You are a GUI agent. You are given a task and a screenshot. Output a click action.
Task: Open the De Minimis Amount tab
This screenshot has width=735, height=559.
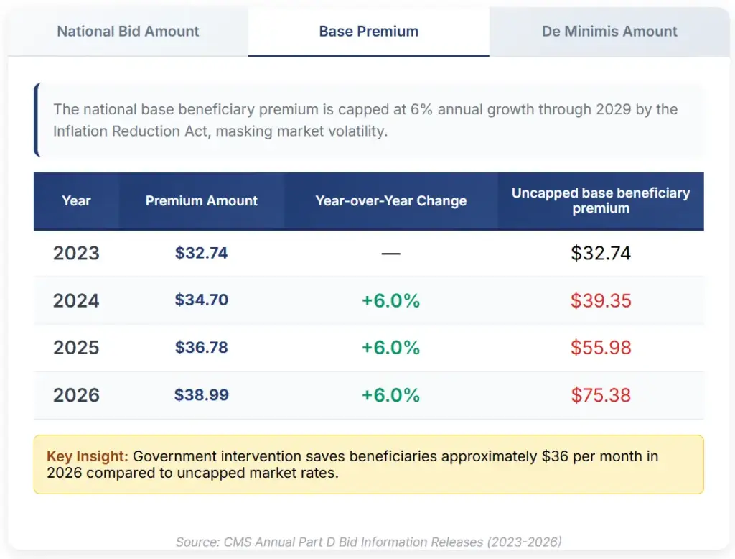pyautogui.click(x=609, y=32)
